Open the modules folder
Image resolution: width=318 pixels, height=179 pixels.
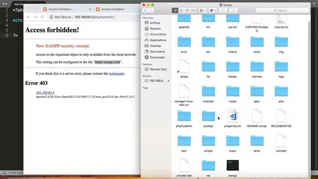pos(208,91)
